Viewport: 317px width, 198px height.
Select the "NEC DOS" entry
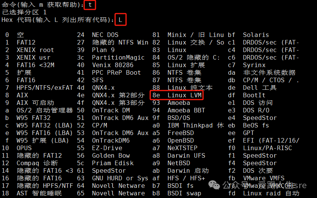105,35
